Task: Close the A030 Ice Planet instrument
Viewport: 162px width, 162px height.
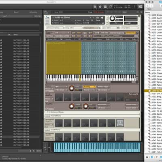Action: [139, 16]
